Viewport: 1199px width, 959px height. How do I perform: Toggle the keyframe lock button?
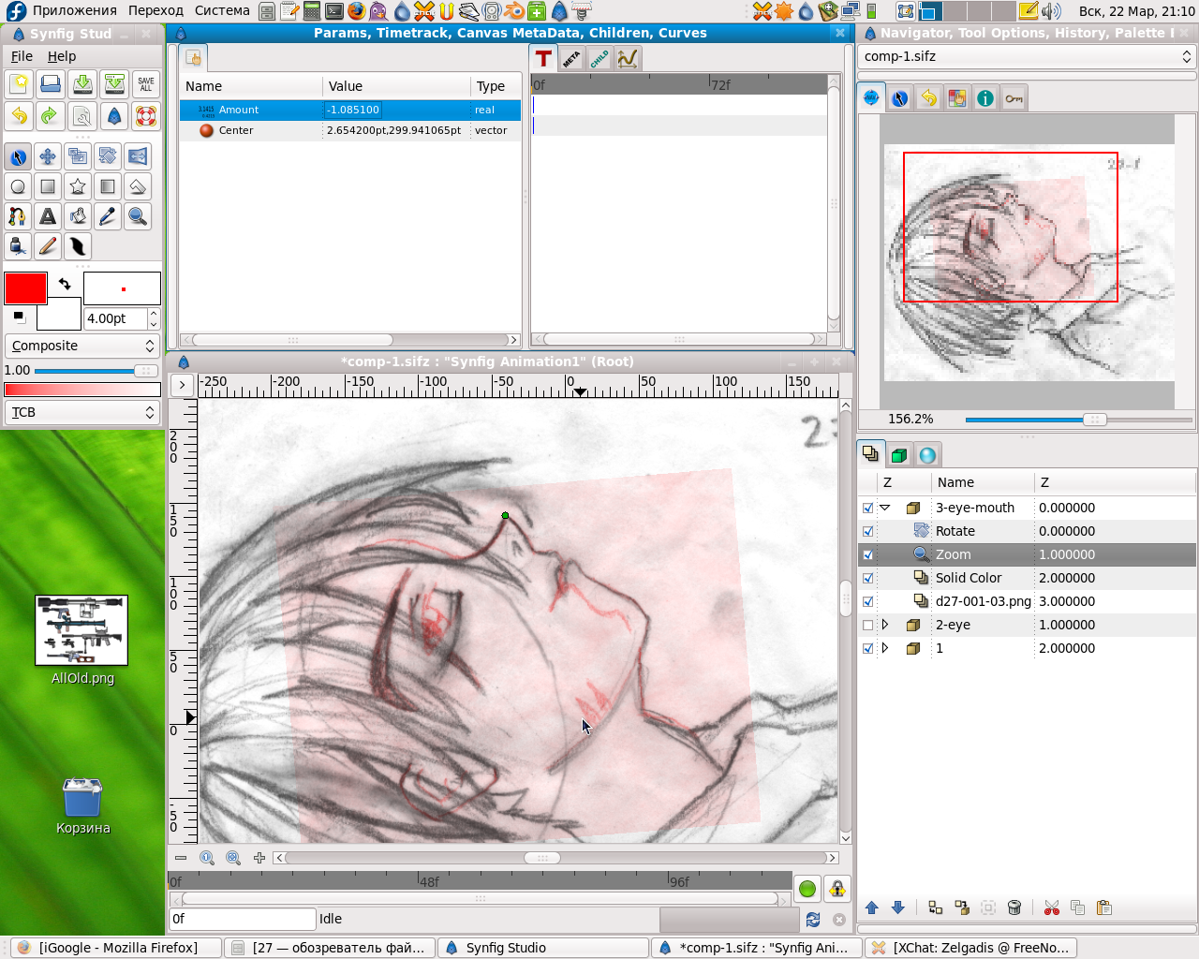click(837, 888)
